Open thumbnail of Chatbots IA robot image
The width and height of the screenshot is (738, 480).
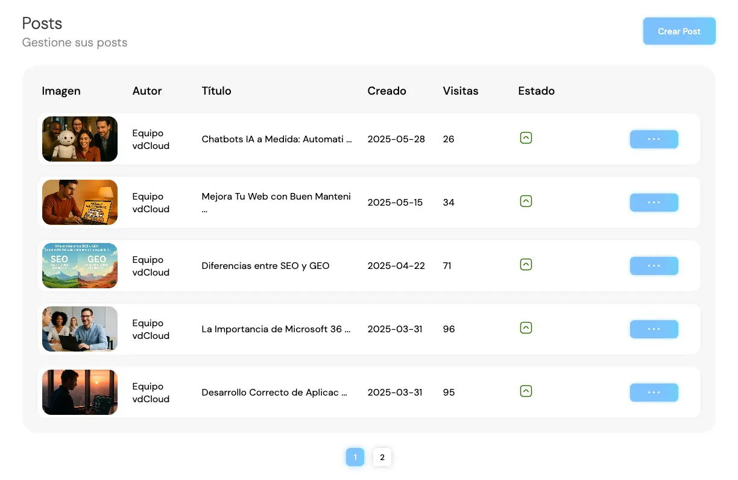pyautogui.click(x=80, y=139)
